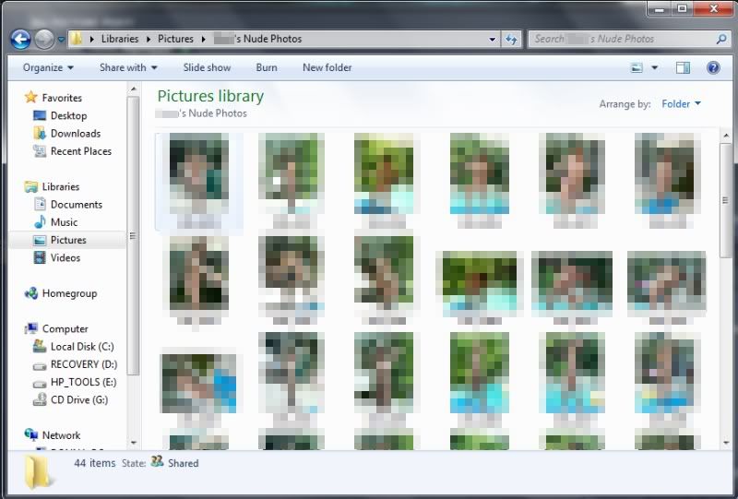The height and width of the screenshot is (499, 738).
Task: Navigate to Libraries in the address bar
Action: [x=120, y=39]
